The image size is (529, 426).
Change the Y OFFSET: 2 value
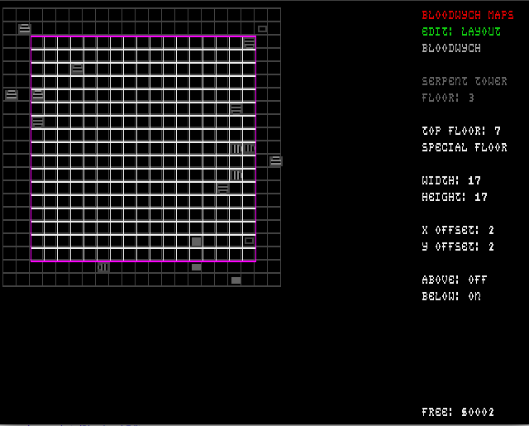[458, 247]
